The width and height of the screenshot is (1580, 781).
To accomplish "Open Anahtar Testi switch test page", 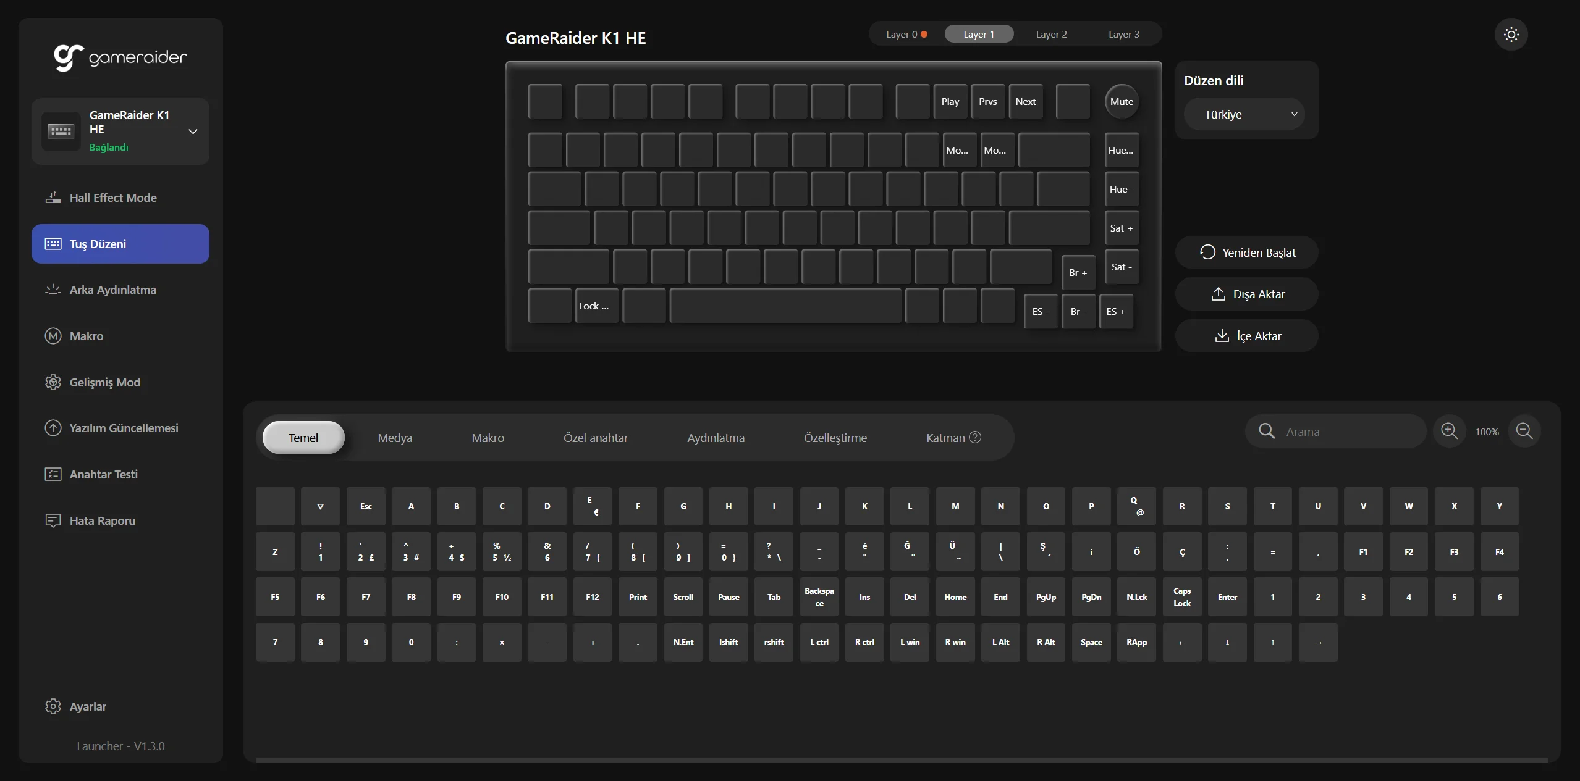I will pyautogui.click(x=103, y=474).
